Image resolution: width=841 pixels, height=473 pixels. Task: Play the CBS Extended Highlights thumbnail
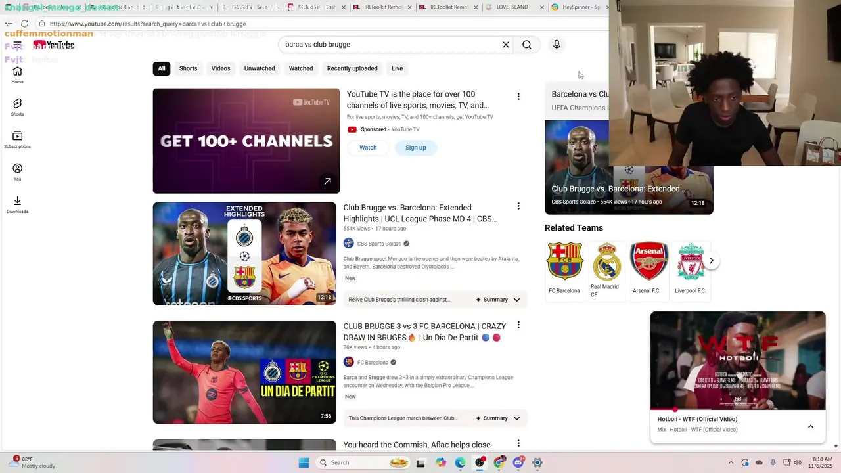click(x=244, y=254)
